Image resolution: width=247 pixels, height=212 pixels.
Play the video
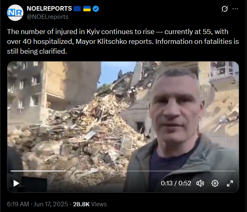[x=16, y=183]
